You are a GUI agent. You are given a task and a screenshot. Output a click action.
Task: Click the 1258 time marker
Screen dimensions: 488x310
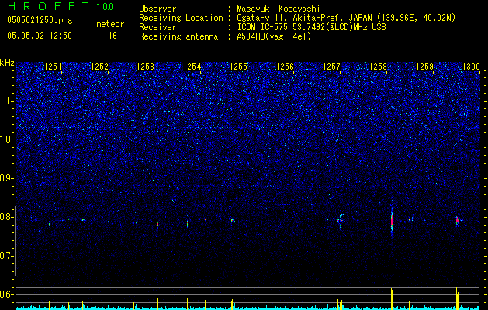pyautogui.click(x=378, y=67)
